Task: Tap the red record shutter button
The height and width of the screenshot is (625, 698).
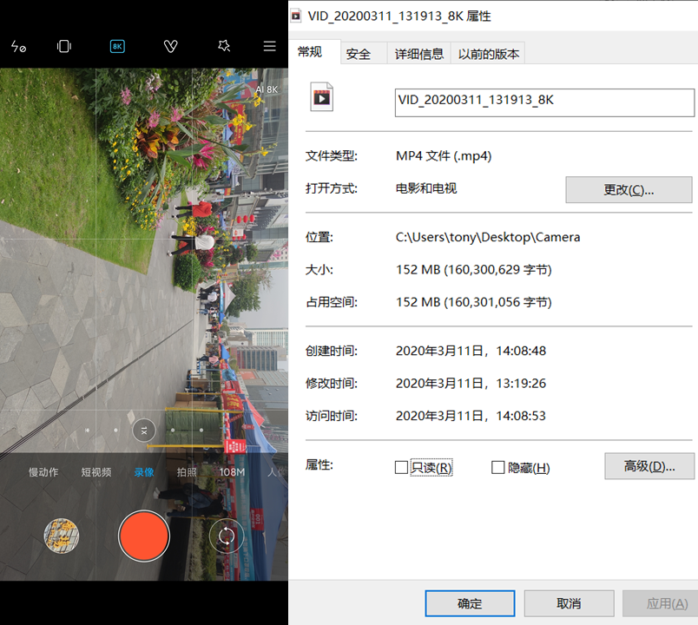Action: coord(144,536)
